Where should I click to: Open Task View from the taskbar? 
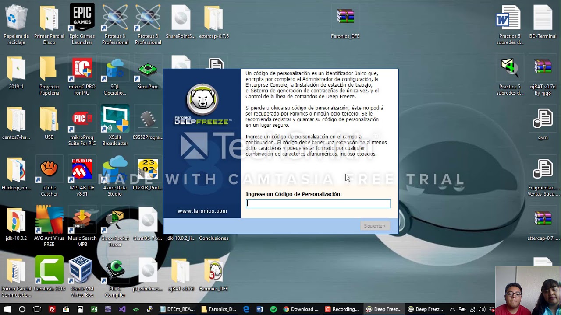37,309
